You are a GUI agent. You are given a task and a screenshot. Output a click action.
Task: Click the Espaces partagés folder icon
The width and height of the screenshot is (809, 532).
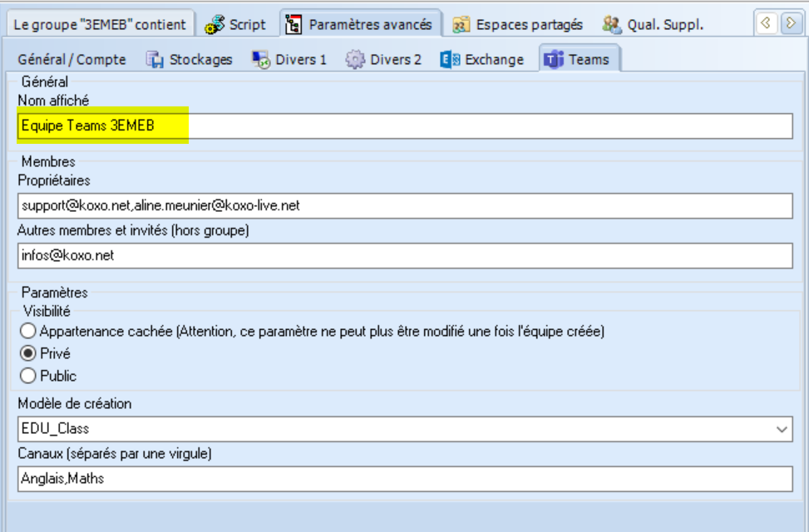coord(461,25)
